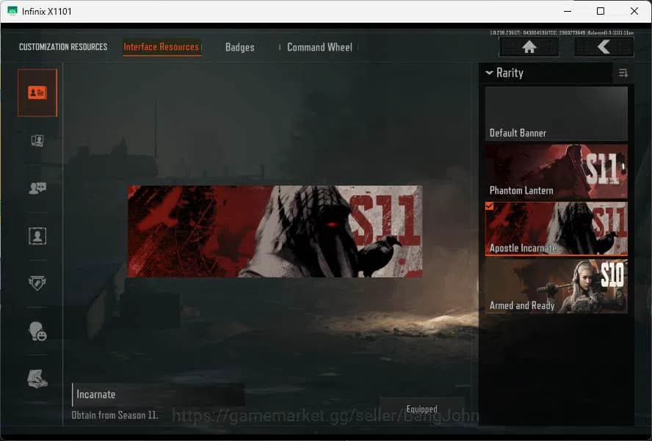652x441 pixels.
Task: Select the emoji head sidebar icon
Action: coord(37,331)
